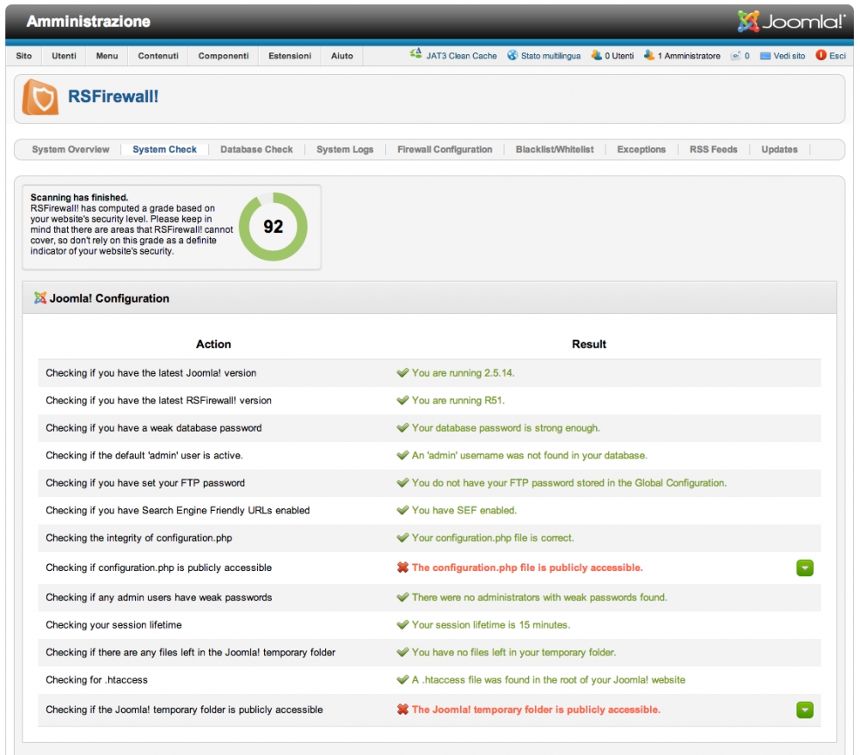Open the RSS Feeds tab
Image resolution: width=860 pixels, height=755 pixels.
point(713,149)
